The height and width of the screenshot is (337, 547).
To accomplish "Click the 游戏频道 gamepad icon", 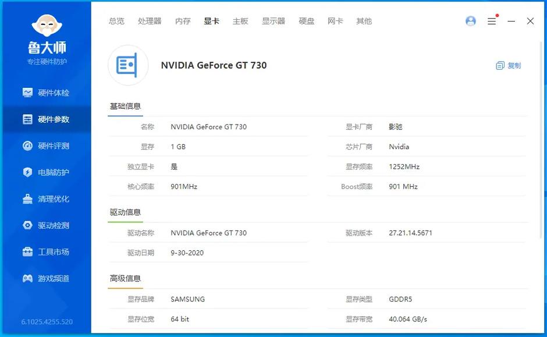I will coord(27,278).
